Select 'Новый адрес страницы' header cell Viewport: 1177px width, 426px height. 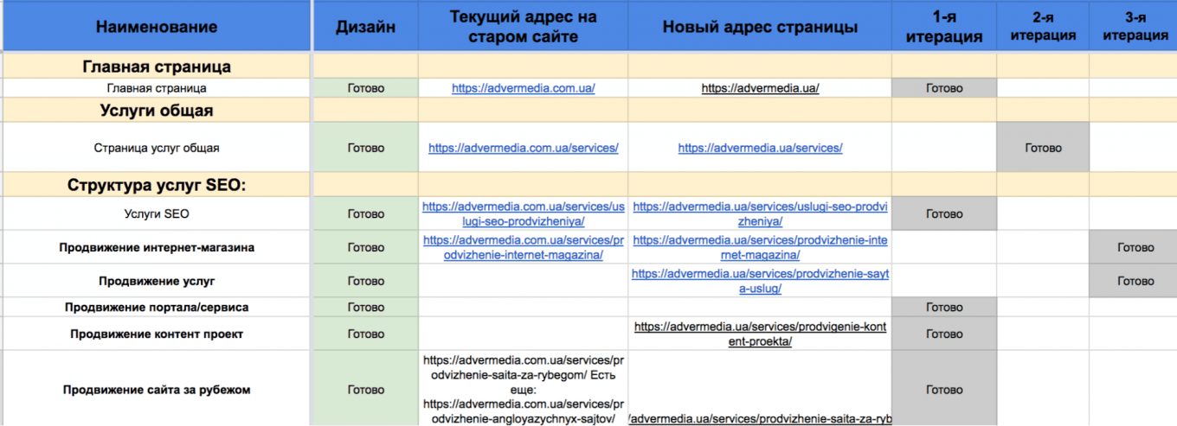[760, 27]
